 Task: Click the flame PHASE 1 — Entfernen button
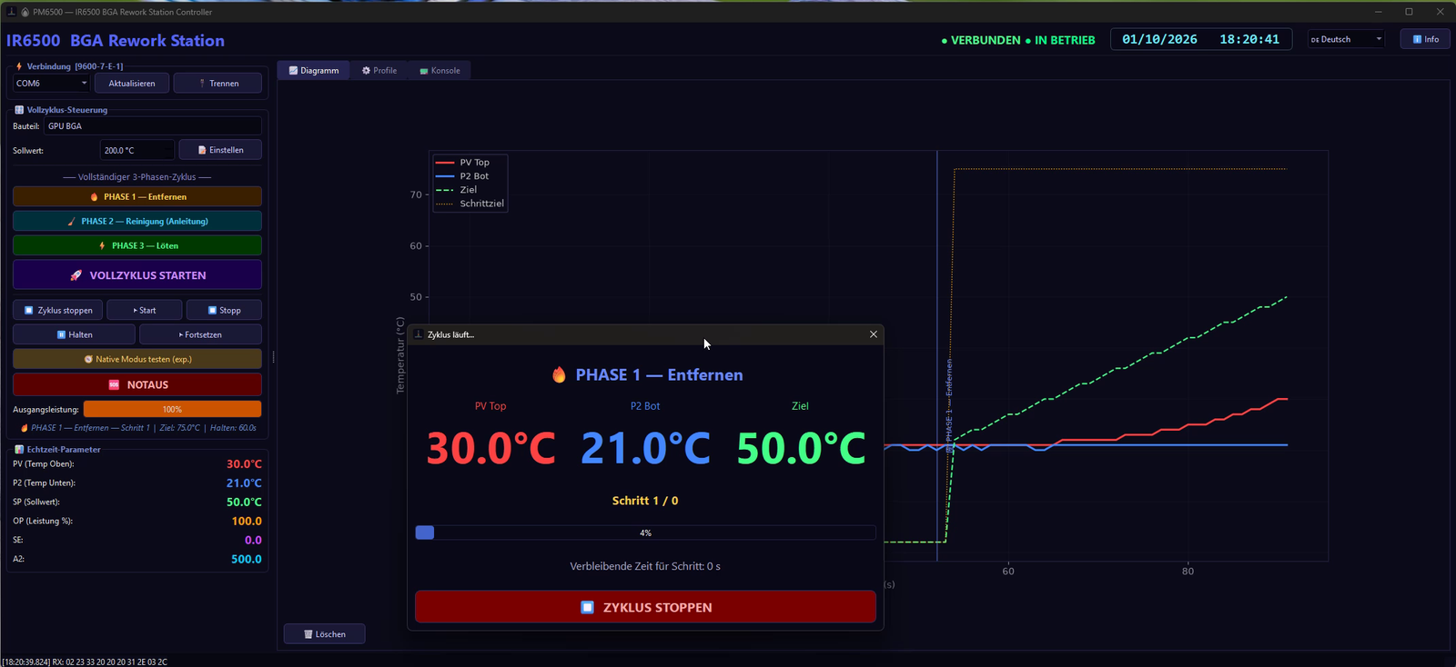tap(137, 196)
